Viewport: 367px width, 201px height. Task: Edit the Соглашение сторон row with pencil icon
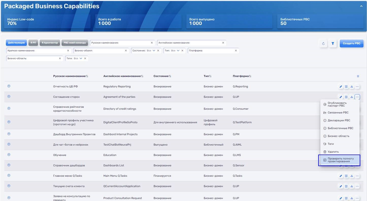341,97
